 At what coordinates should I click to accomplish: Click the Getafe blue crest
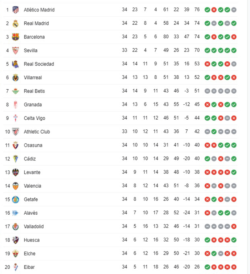(x=16, y=199)
